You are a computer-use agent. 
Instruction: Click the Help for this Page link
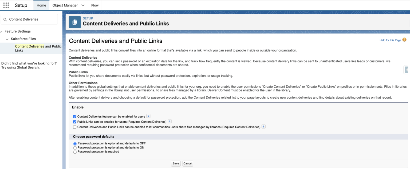click(390, 40)
